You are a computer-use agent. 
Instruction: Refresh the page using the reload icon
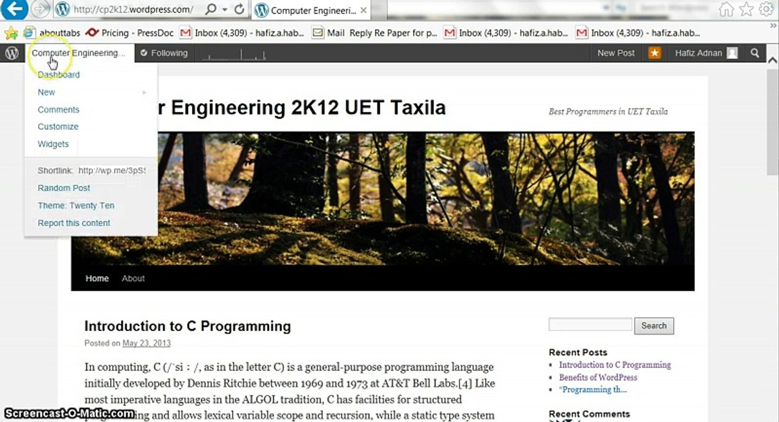click(x=239, y=9)
